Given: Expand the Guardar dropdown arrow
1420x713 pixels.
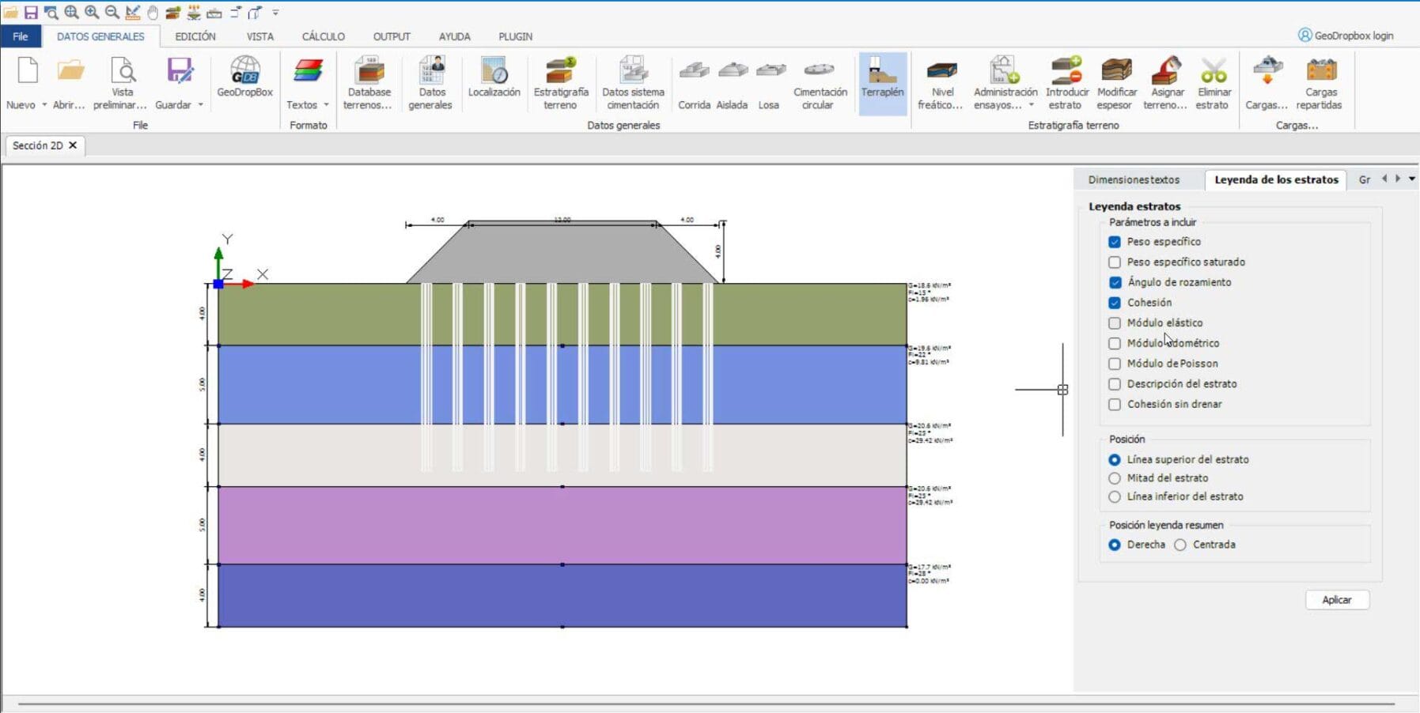Looking at the screenshot, I should tap(201, 105).
